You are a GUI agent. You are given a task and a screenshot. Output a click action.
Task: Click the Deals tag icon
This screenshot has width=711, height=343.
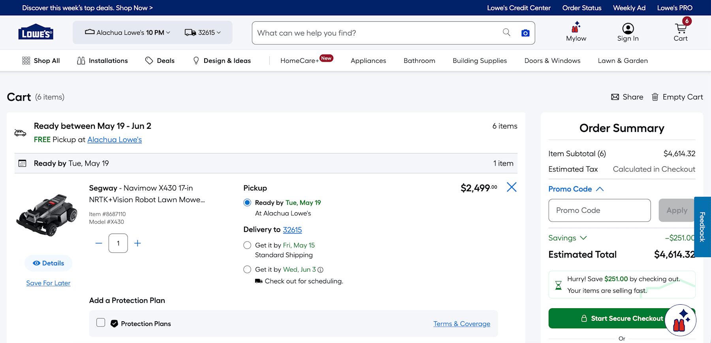[x=149, y=60]
